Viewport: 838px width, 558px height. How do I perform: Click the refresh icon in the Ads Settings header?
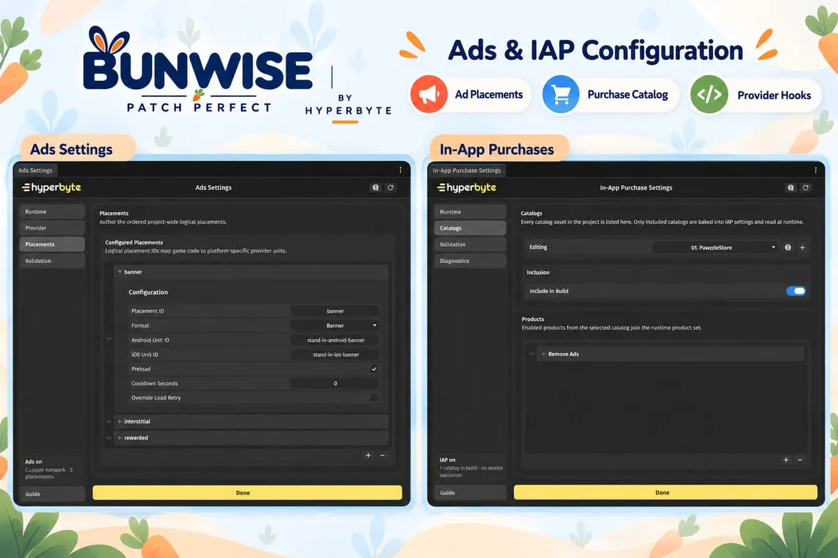[390, 188]
